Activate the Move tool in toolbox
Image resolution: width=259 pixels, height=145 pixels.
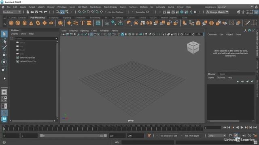(4, 55)
